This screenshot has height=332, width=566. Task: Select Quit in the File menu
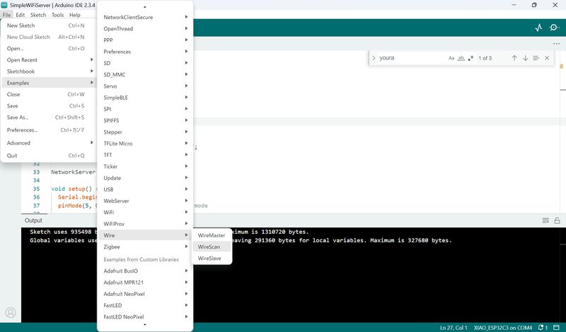coord(48,155)
